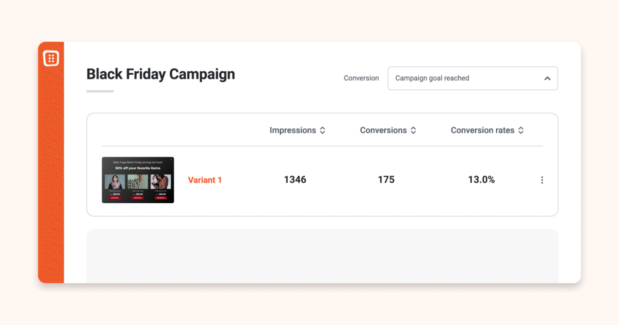Click the sort arrows next to Impressions
The width and height of the screenshot is (619, 325).
[322, 131]
